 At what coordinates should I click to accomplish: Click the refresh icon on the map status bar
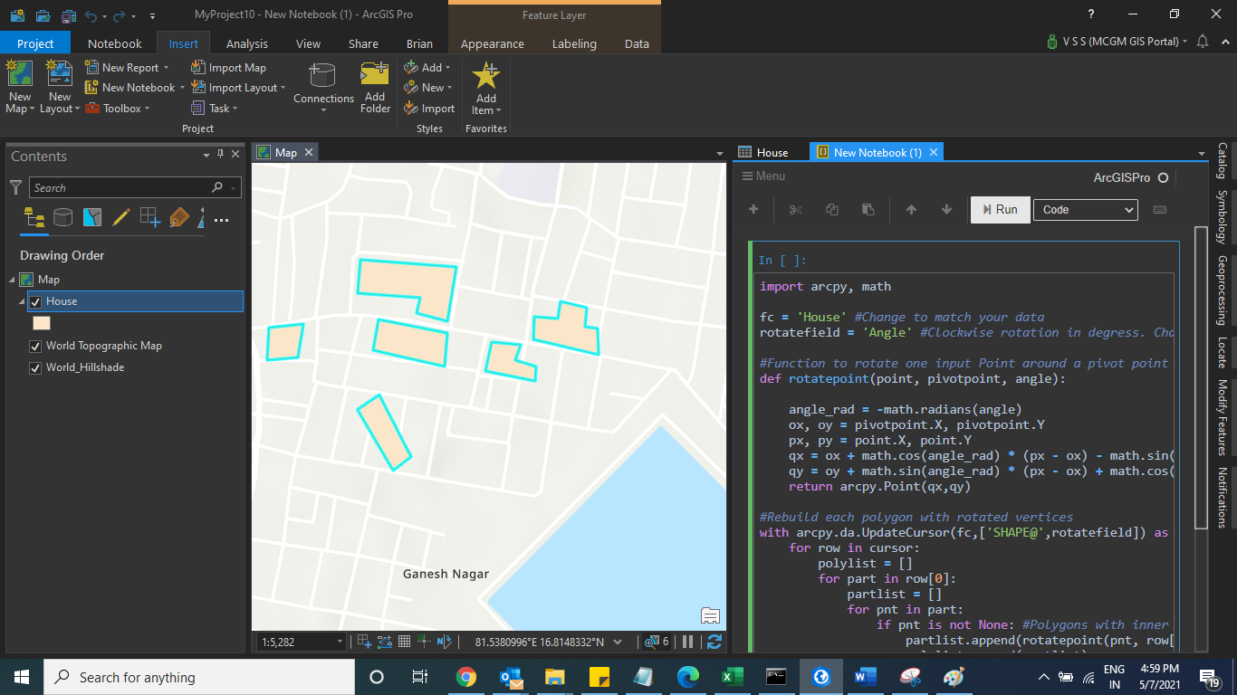(x=713, y=642)
